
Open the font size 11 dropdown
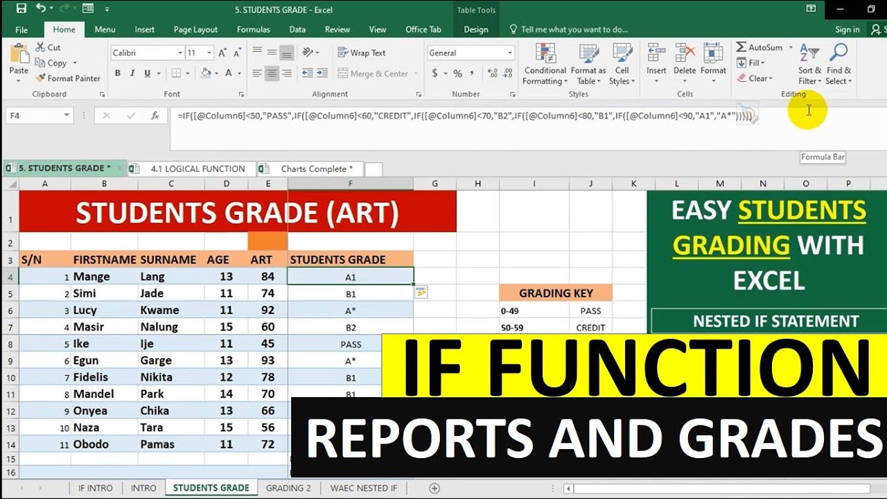211,53
